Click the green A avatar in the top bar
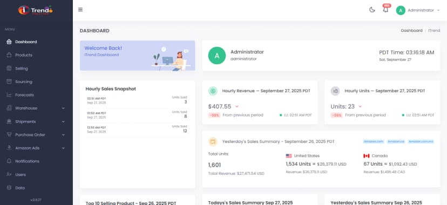The height and width of the screenshot is (205, 447). click(x=401, y=11)
